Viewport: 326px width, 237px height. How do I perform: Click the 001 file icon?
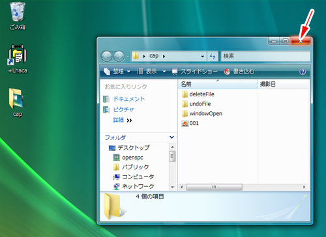185,124
